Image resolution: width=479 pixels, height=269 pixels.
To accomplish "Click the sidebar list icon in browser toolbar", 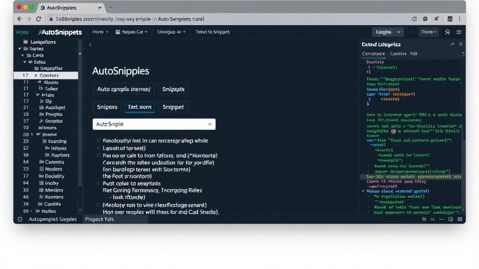I will 450,19.
